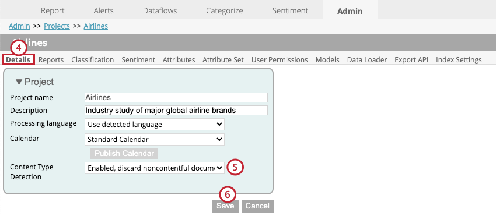Click the Publish Calendar button

124,154
